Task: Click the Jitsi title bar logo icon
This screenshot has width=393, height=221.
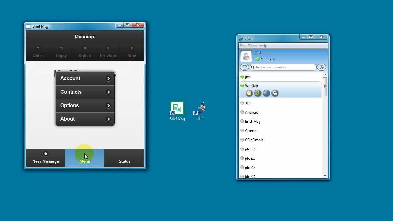Action: (241, 38)
